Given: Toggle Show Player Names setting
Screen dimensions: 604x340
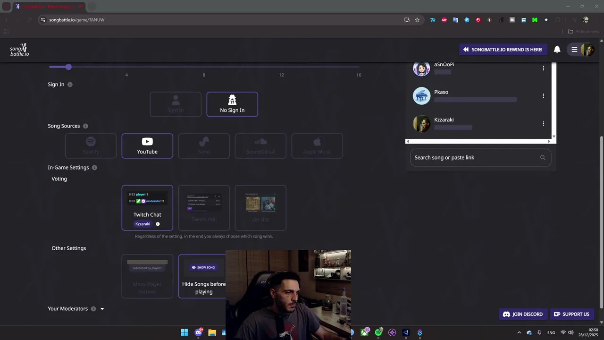Looking at the screenshot, I should click(x=147, y=276).
